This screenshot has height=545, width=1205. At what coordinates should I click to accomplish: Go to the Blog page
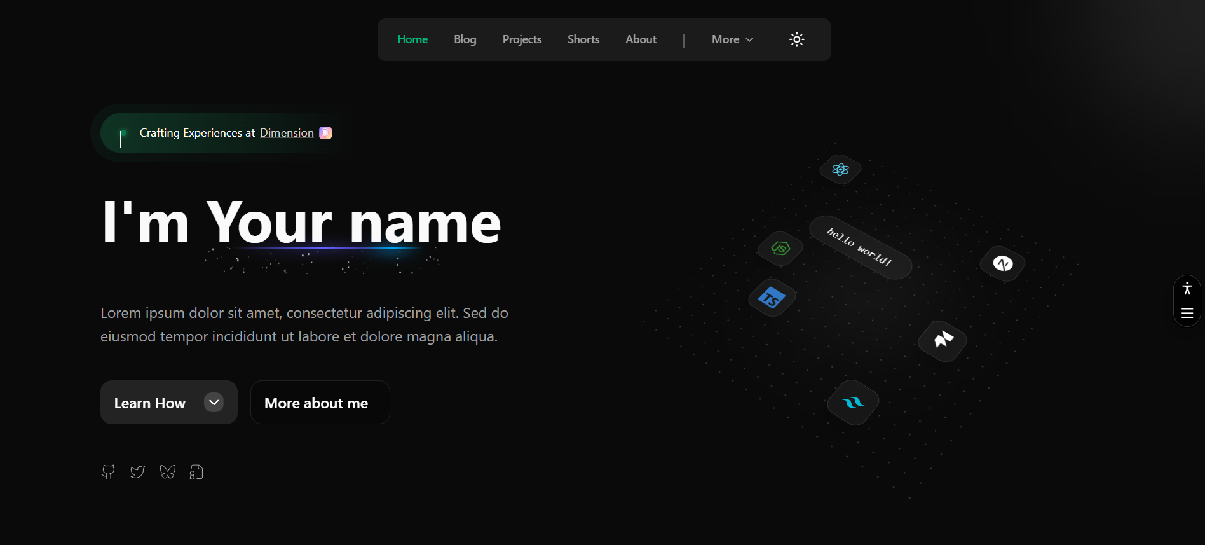[x=465, y=39]
